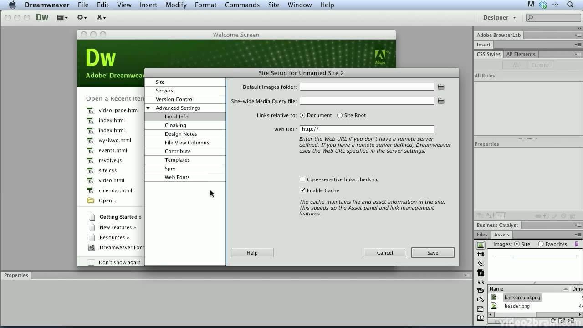Screen dimensions: 583x328
Task: Uncheck the Enable Cache checkbox
Action: [x=302, y=190]
